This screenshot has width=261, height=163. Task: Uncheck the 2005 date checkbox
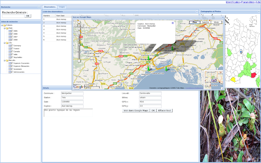(x=12, y=31)
